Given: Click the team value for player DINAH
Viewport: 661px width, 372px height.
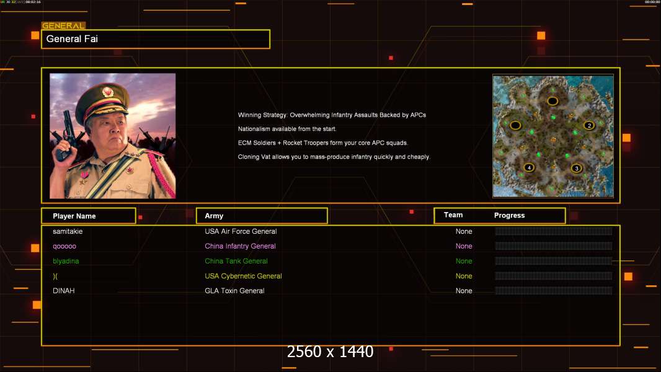Looking at the screenshot, I should point(464,291).
